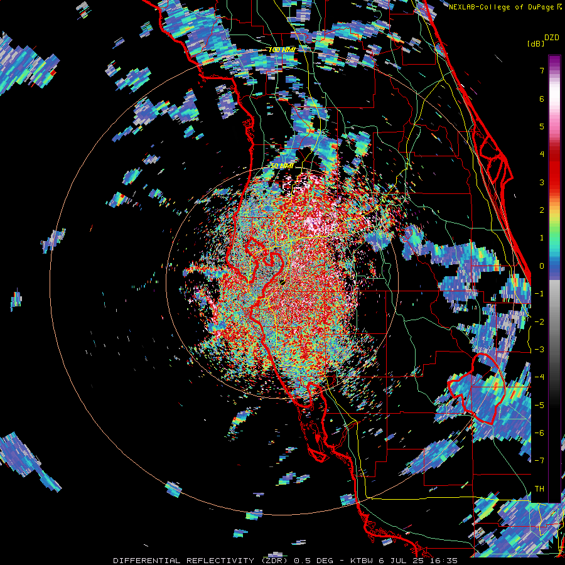Click the 6 tick label on the color scale
Screen dimensions: 565x565
[x=542, y=99]
